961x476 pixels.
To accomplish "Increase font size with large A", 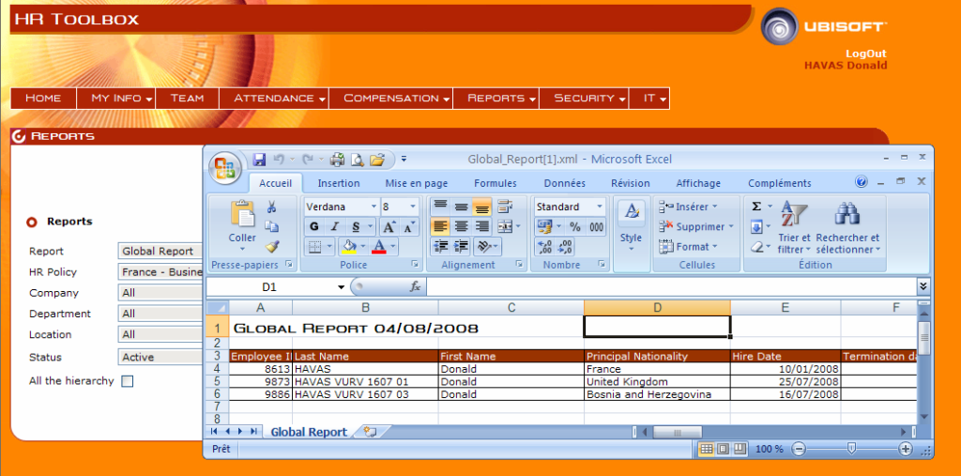I will [x=389, y=226].
